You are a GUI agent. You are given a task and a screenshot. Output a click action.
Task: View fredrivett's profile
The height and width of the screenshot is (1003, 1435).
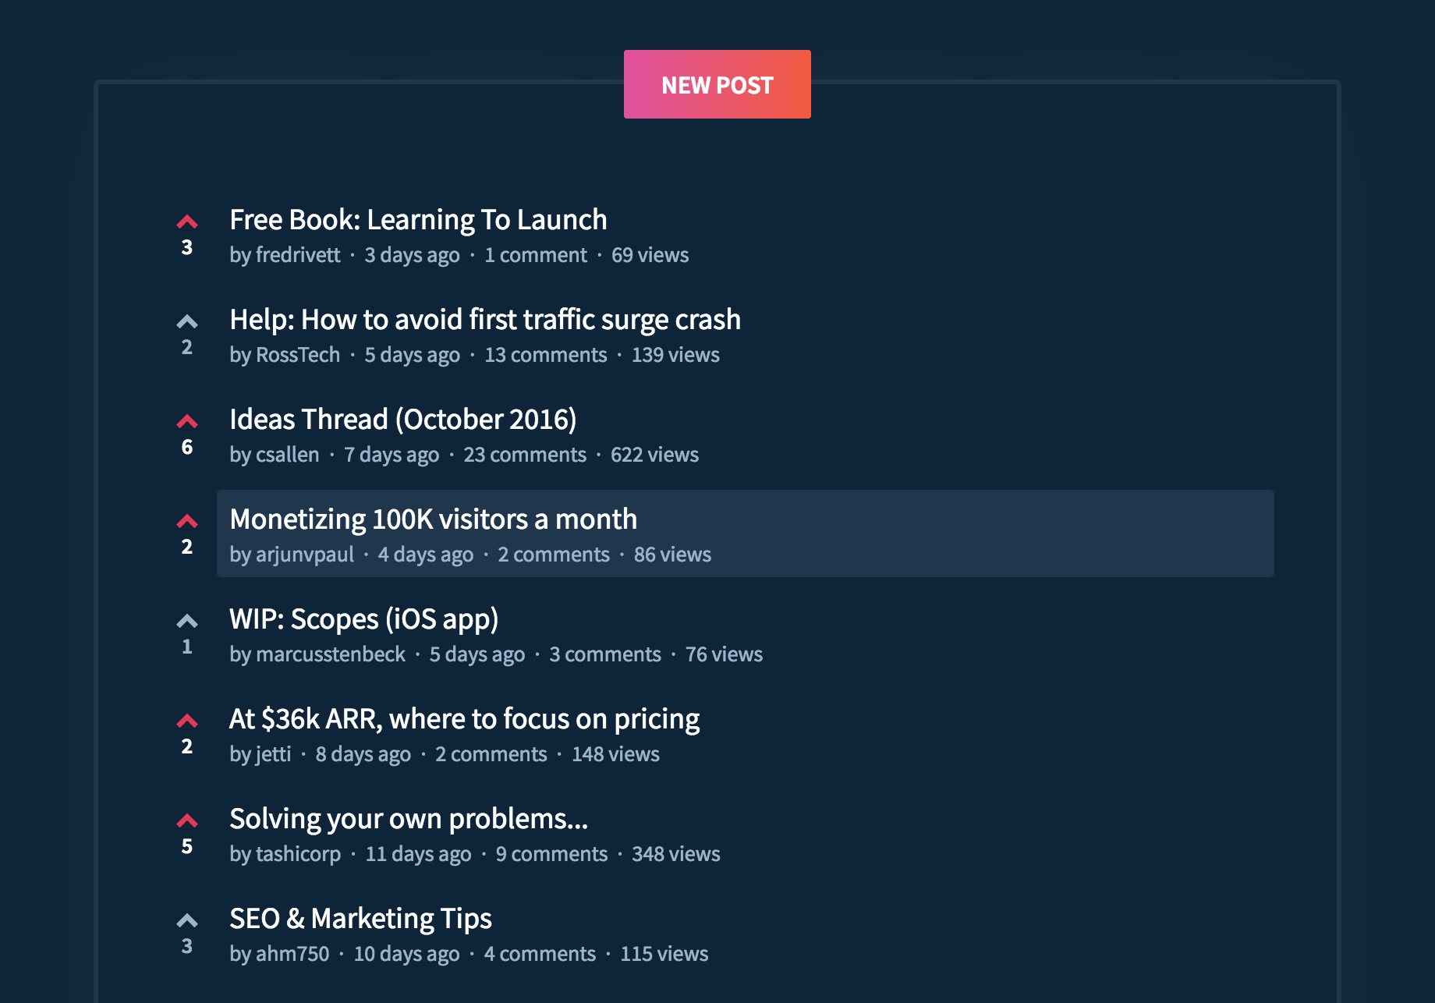(299, 255)
